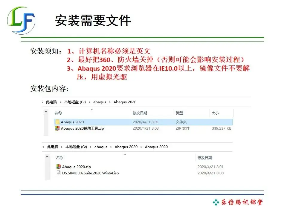
Task: Click the Abaqus 2020.zip archive icon
Action: (59, 167)
